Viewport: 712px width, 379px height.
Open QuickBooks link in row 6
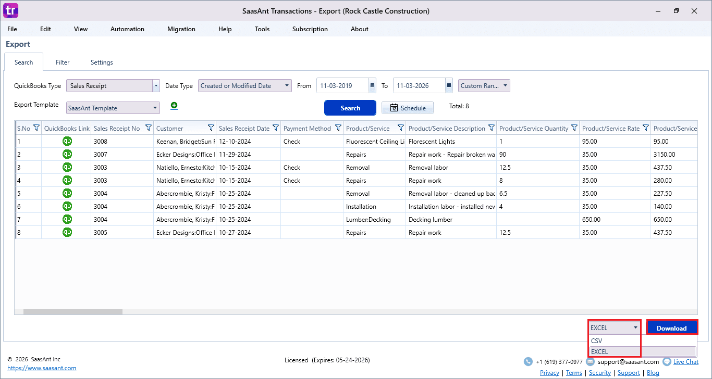tap(67, 206)
